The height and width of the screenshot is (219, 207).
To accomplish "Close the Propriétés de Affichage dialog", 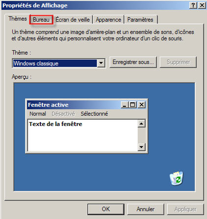I will tap(202, 5).
